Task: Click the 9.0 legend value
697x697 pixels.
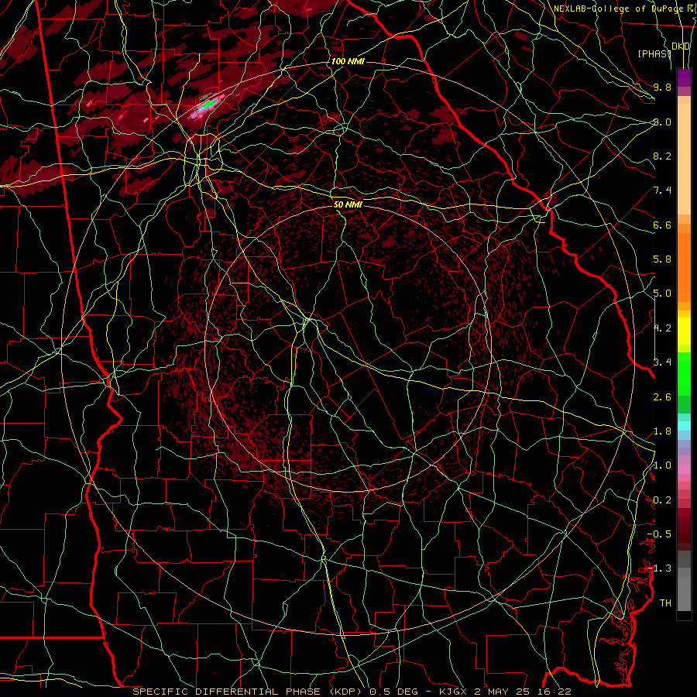Action: pyautogui.click(x=662, y=122)
